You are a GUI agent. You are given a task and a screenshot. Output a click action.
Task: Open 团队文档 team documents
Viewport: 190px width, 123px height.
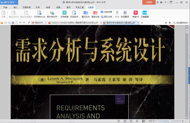[x=106, y=17]
